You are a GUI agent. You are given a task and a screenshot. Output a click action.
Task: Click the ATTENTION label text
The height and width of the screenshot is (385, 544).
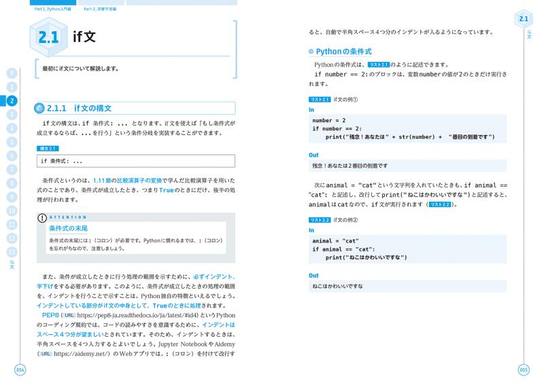67,217
